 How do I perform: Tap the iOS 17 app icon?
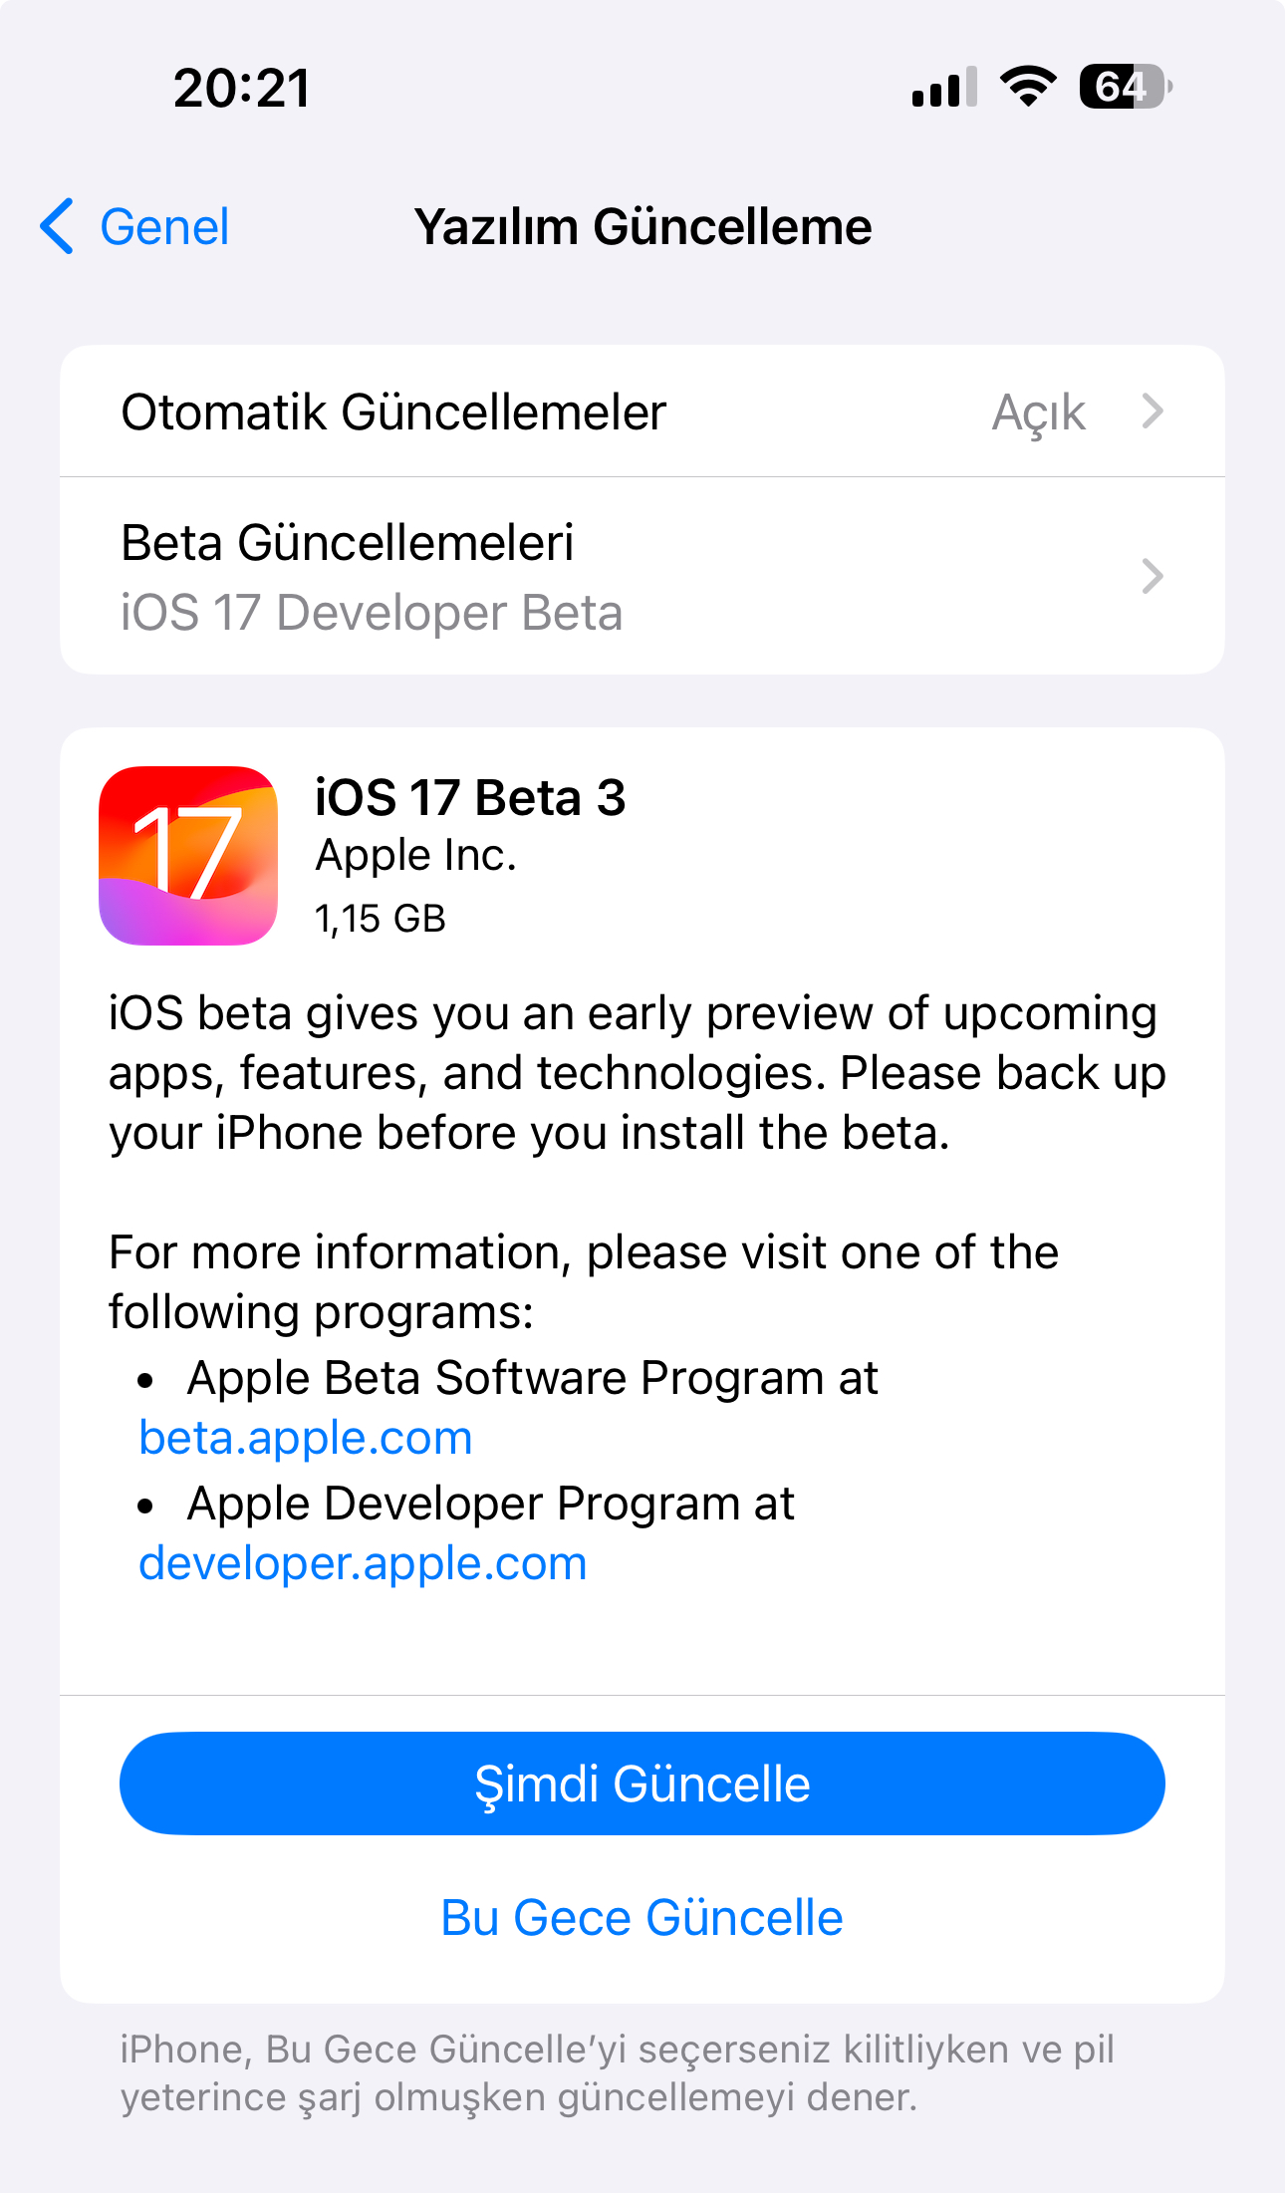tap(188, 855)
